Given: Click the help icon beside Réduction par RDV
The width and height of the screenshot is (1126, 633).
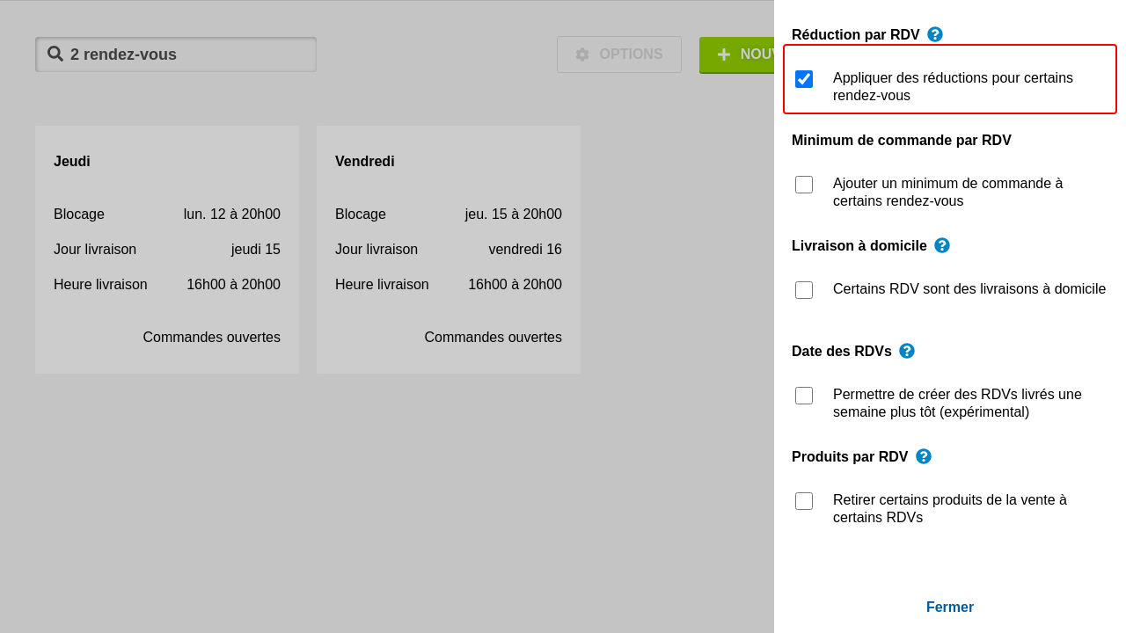Looking at the screenshot, I should click(x=935, y=34).
